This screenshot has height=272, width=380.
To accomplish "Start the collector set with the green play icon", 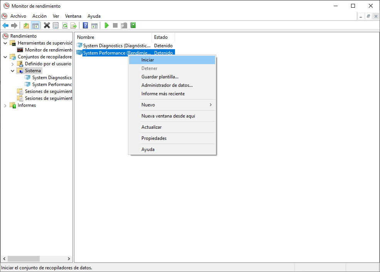I will click(x=106, y=25).
